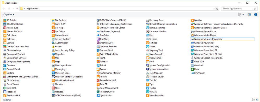Screen dimensions: 260x102
Task: Open the 3D Builder app icon
Action: (x=5, y=20)
